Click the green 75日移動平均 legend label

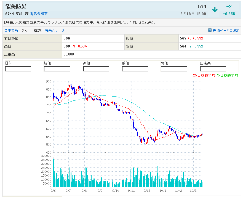pyautogui.click(x=227, y=75)
